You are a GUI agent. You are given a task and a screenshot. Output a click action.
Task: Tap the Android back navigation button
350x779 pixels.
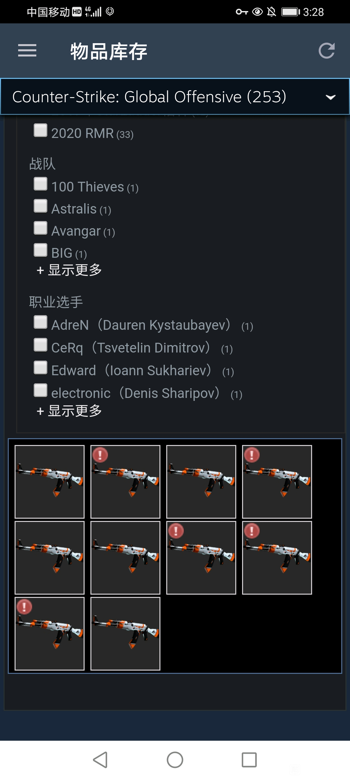(x=100, y=760)
